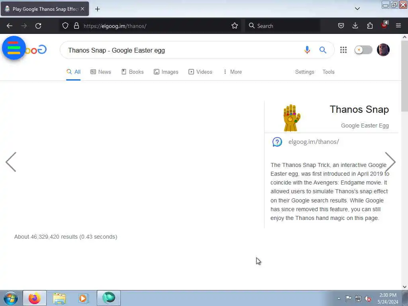Show hidden system tray icons
The height and width of the screenshot is (306, 408).
[339, 298]
